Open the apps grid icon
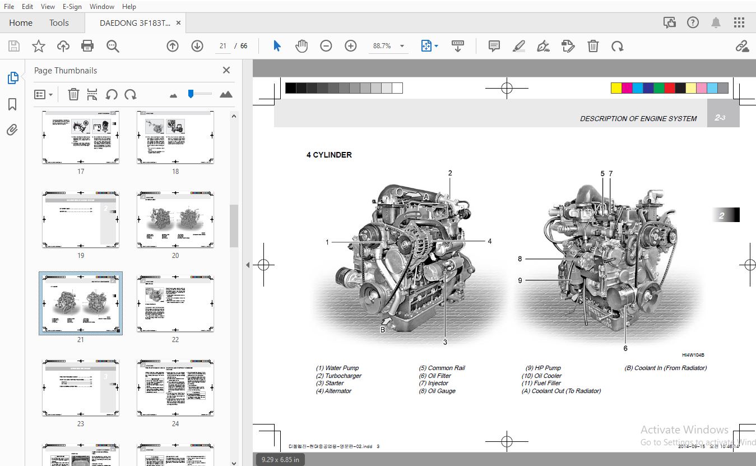Image resolution: width=756 pixels, height=466 pixels. (739, 22)
